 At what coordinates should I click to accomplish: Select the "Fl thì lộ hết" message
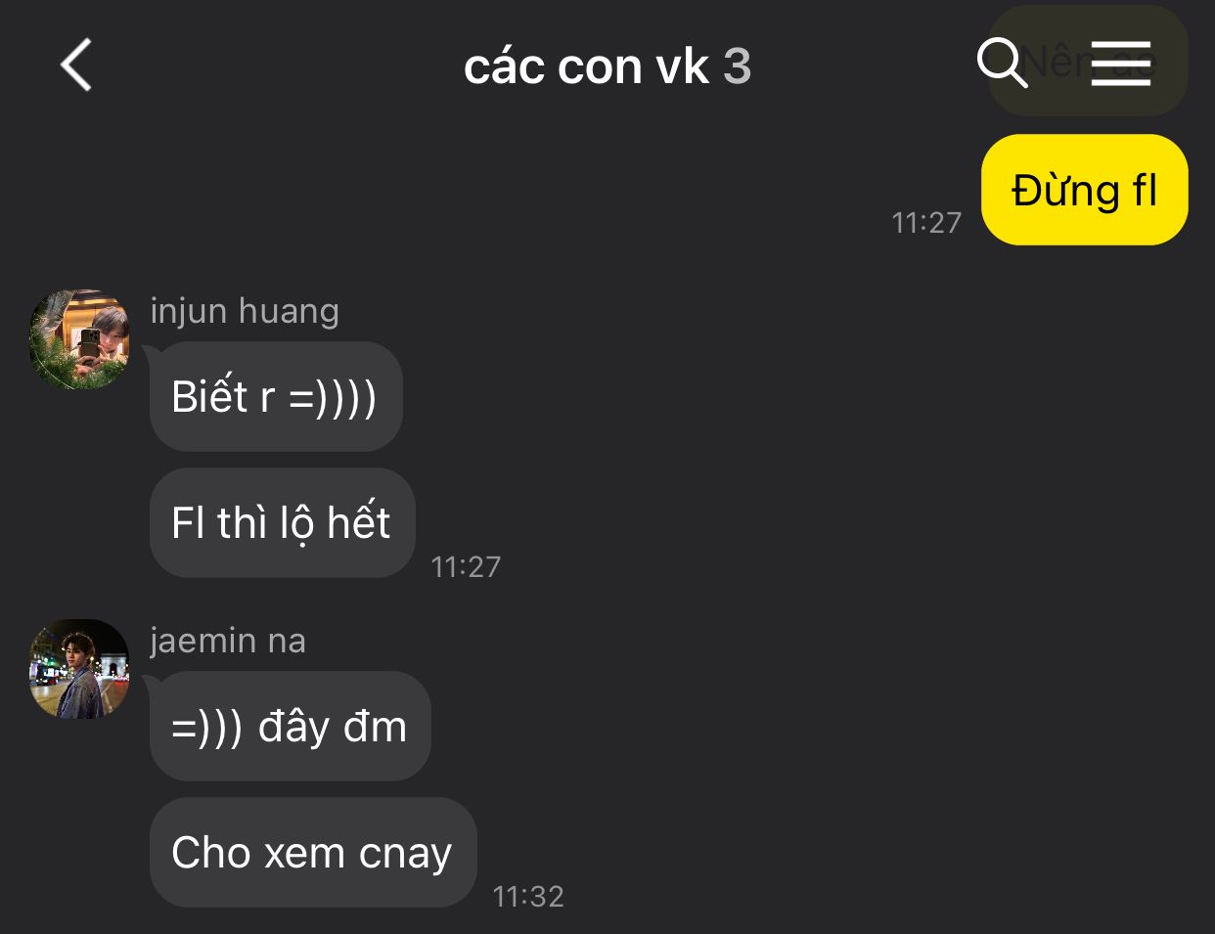click(282, 522)
